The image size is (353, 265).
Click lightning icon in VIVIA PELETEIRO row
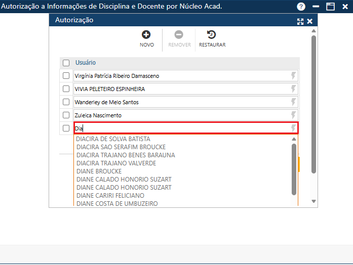(293, 89)
